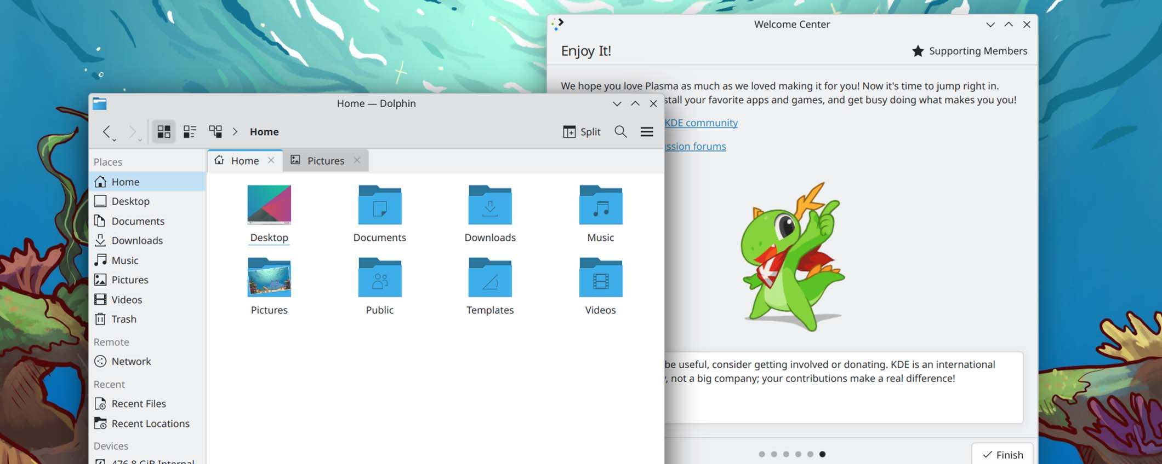1162x464 pixels.
Task: Click the Home breadcrumb in location bar
Action: click(264, 131)
